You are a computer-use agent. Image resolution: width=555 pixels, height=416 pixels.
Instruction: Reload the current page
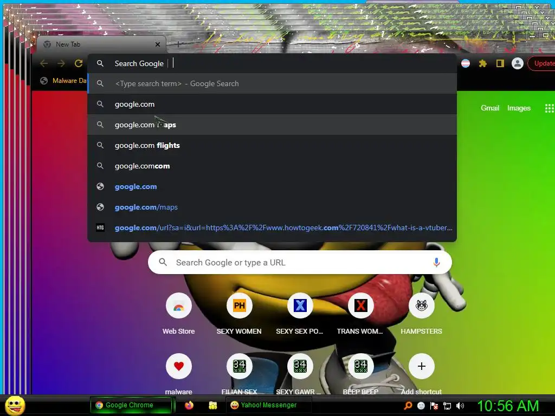pyautogui.click(x=79, y=63)
